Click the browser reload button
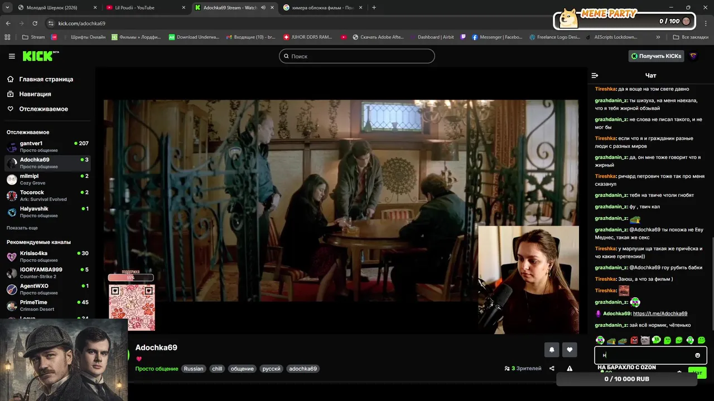714x401 pixels. [35, 23]
